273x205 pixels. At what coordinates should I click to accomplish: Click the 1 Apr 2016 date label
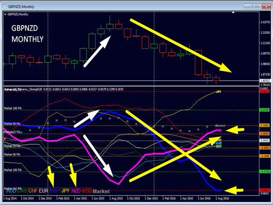(x=187, y=198)
